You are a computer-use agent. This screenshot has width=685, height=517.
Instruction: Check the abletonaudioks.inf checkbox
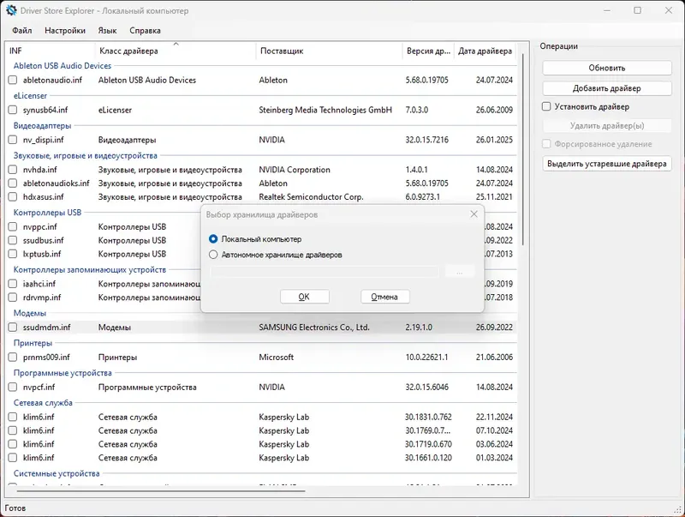click(13, 183)
